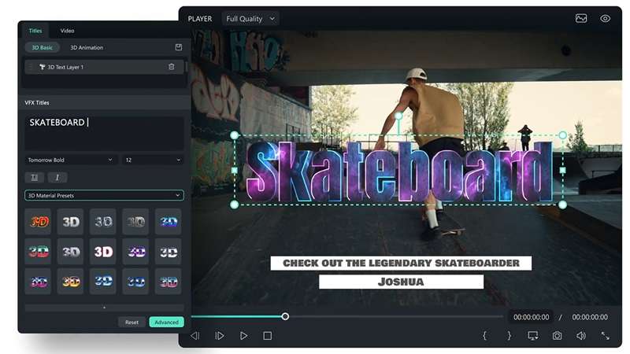
Task: Click the right middle handle of the text box
Action: 562,170
